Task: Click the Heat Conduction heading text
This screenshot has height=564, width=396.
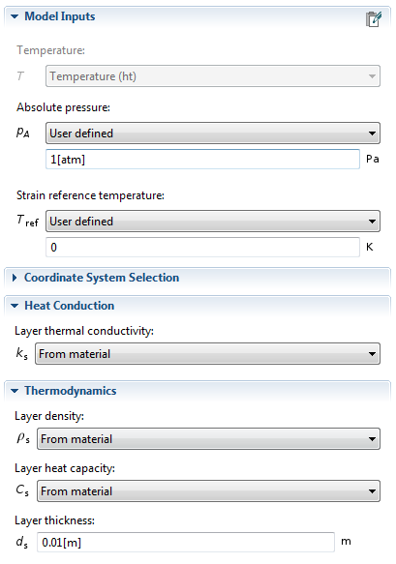Action: click(69, 306)
